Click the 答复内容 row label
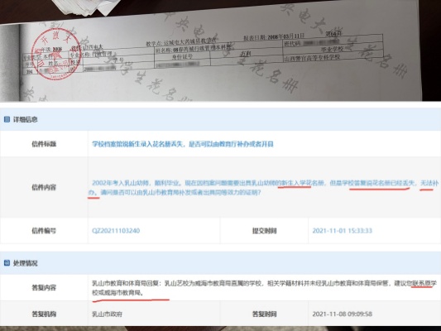This screenshot has width=441, height=331. pyautogui.click(x=44, y=288)
